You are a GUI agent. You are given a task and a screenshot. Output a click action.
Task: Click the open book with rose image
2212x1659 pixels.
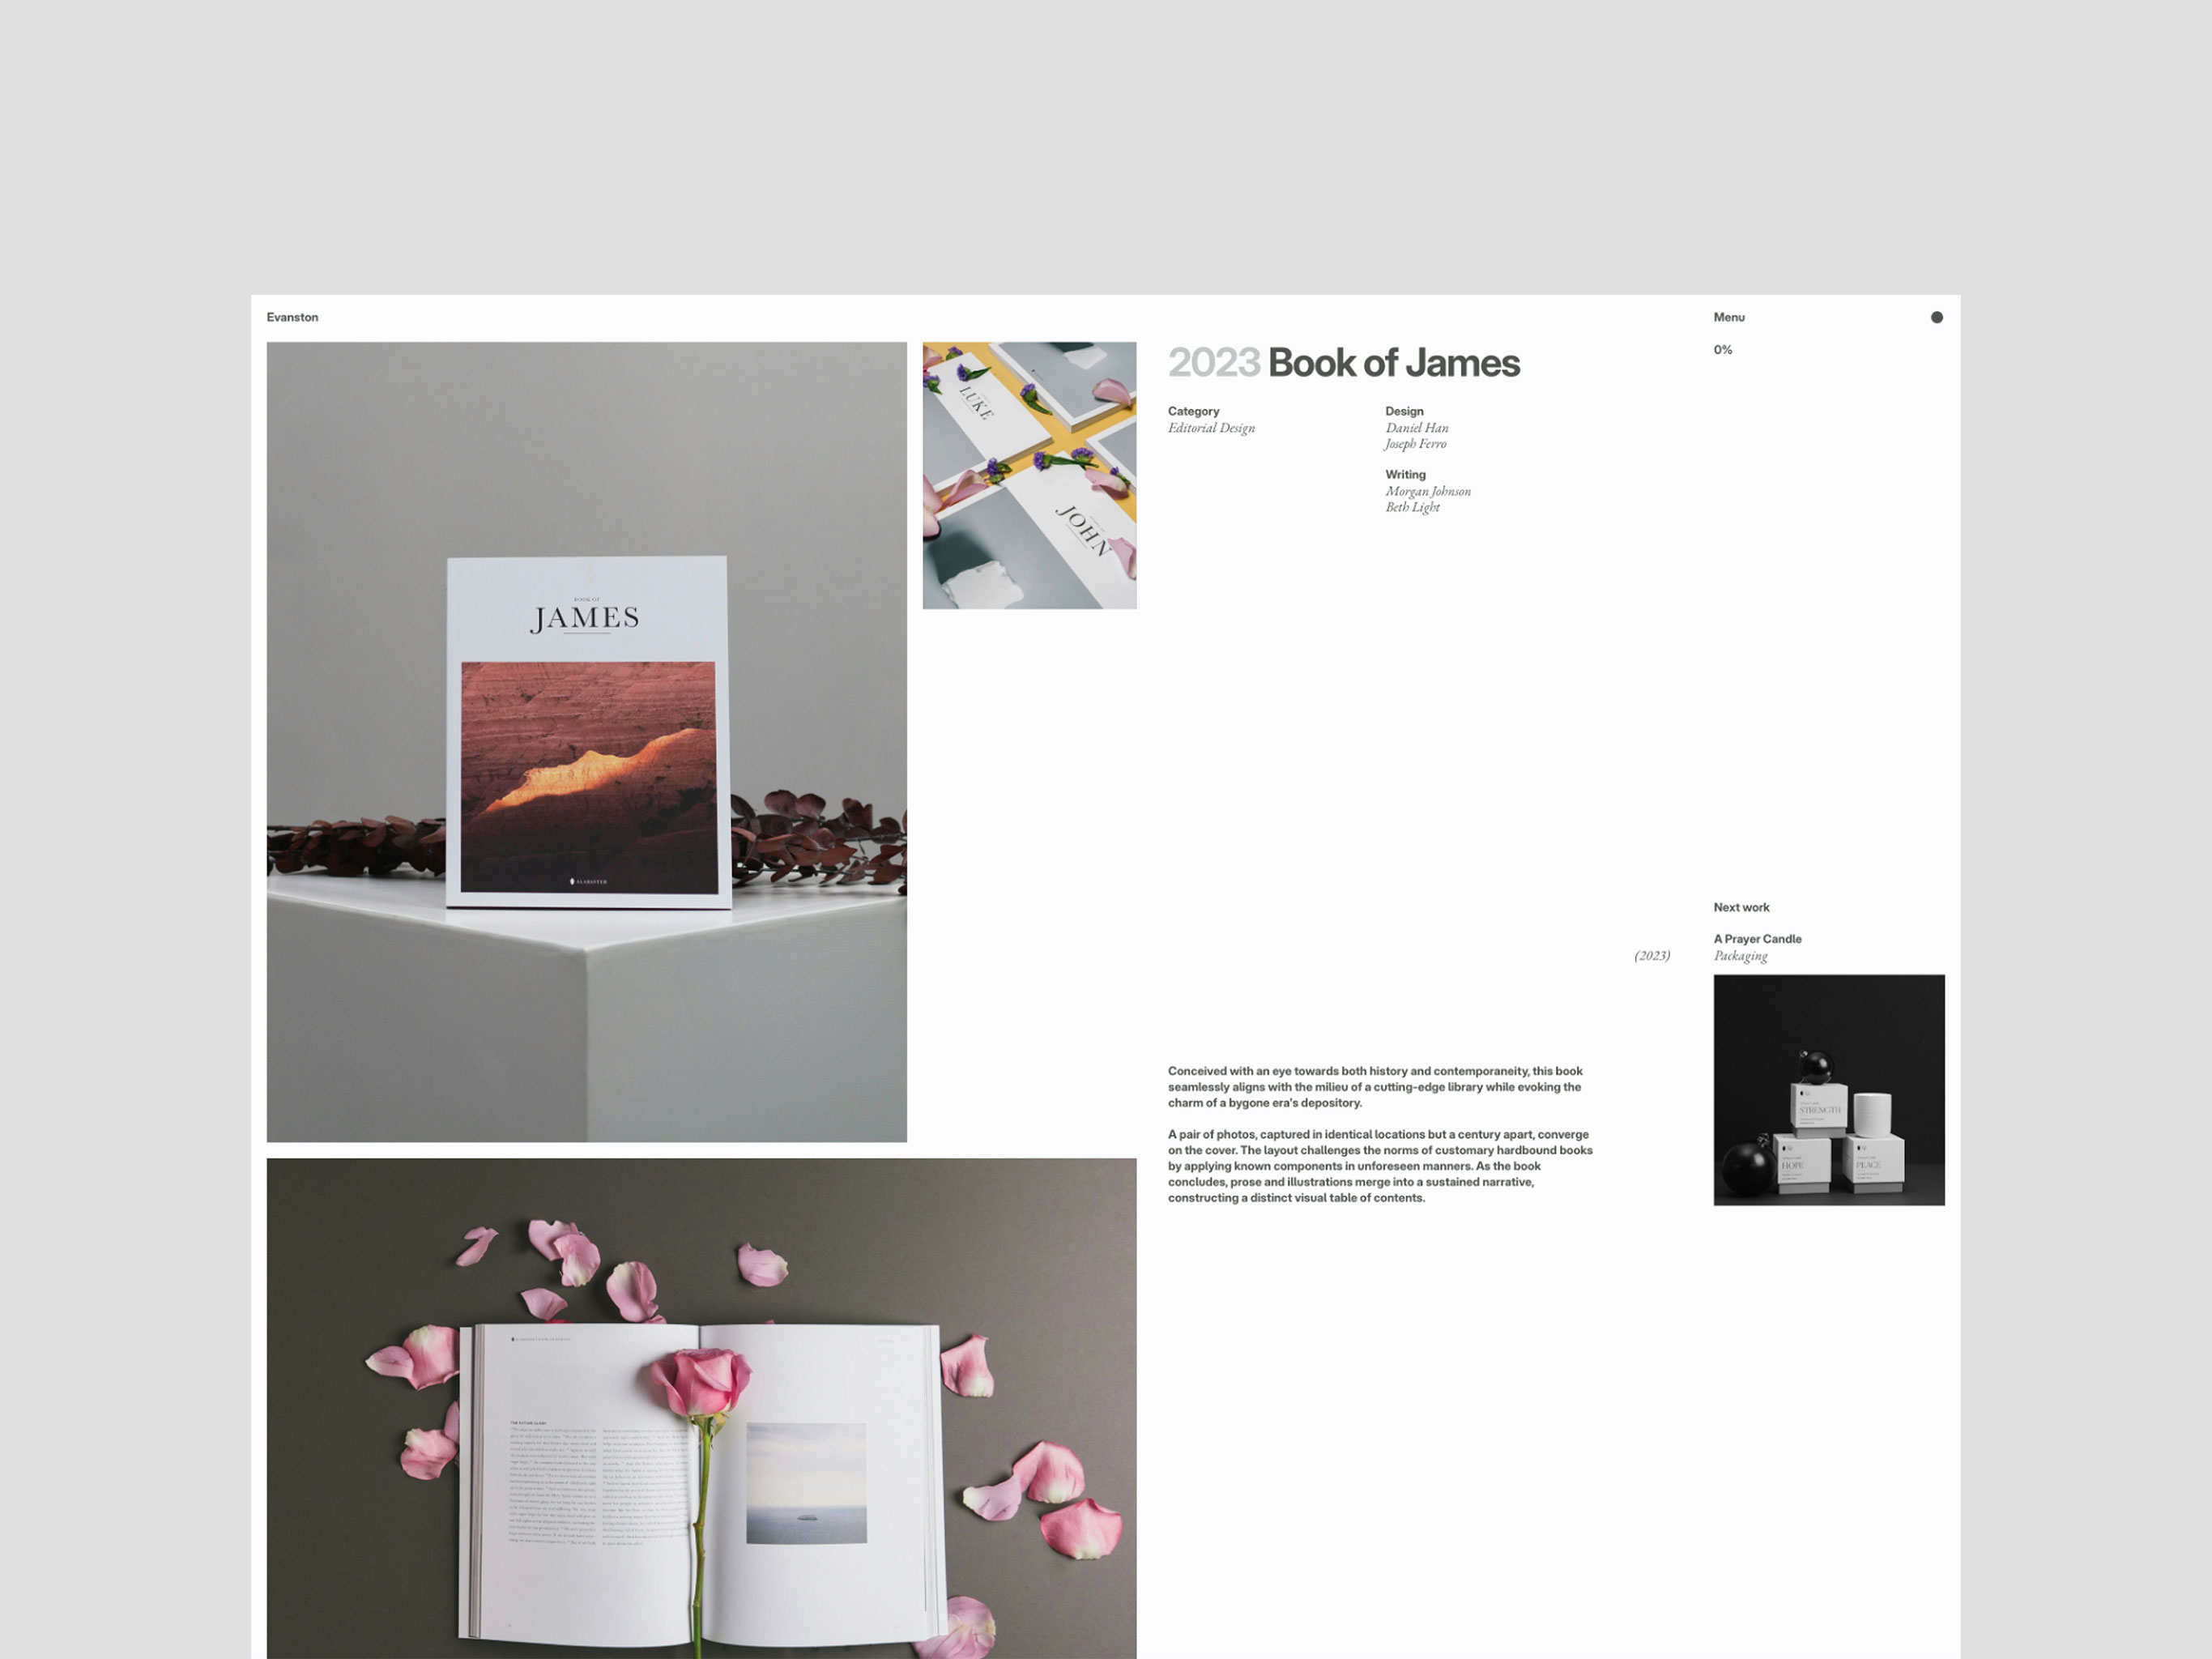(x=701, y=1407)
